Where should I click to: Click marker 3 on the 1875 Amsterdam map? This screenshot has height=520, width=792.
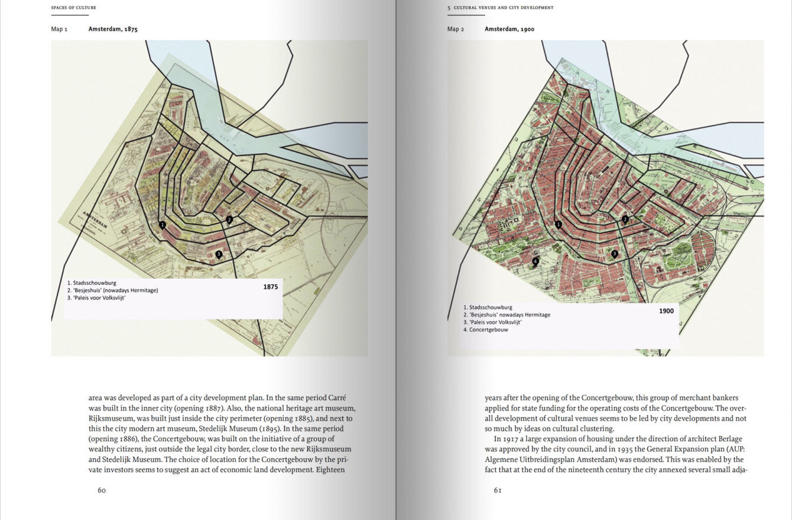coord(219,254)
